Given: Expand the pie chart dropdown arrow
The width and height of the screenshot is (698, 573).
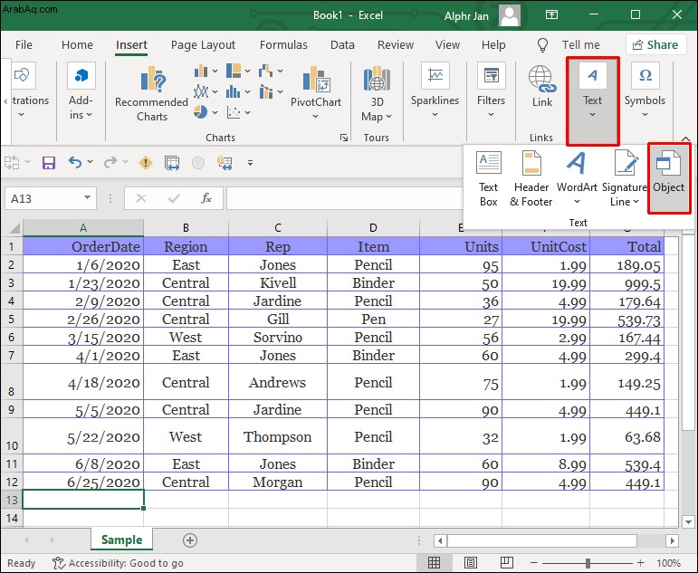Looking at the screenshot, I should click(x=215, y=112).
